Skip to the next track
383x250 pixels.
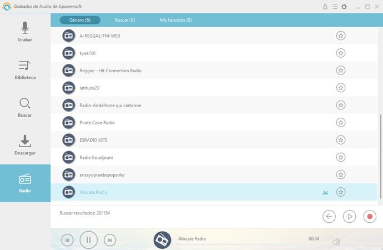coord(110,240)
